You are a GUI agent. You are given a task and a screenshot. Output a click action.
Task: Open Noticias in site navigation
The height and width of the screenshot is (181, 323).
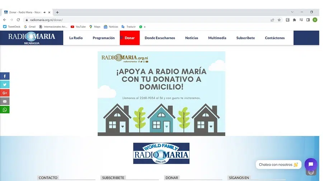pos(192,38)
